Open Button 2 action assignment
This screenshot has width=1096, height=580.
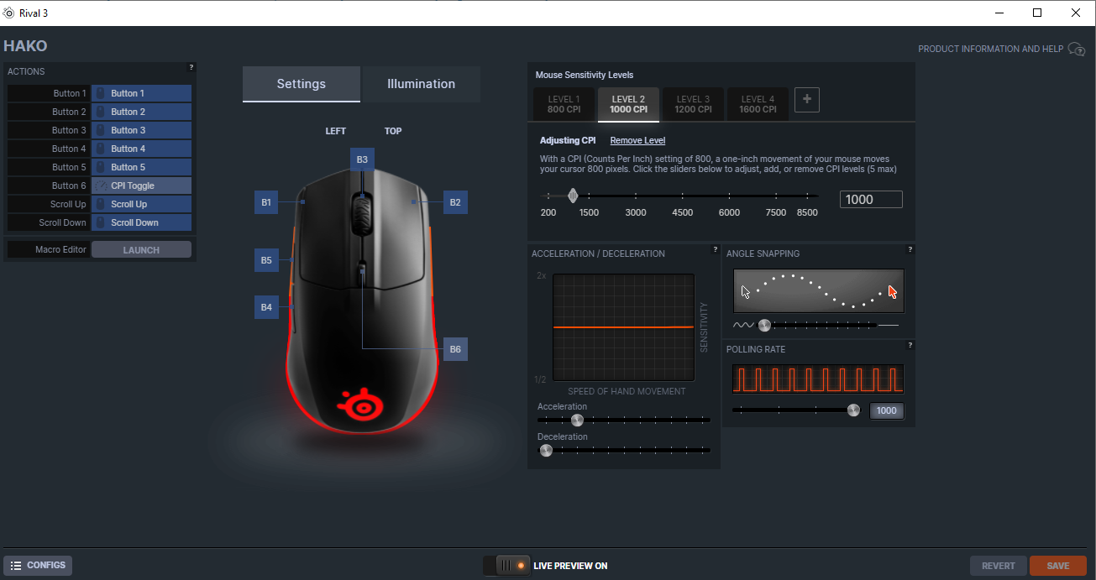point(141,112)
